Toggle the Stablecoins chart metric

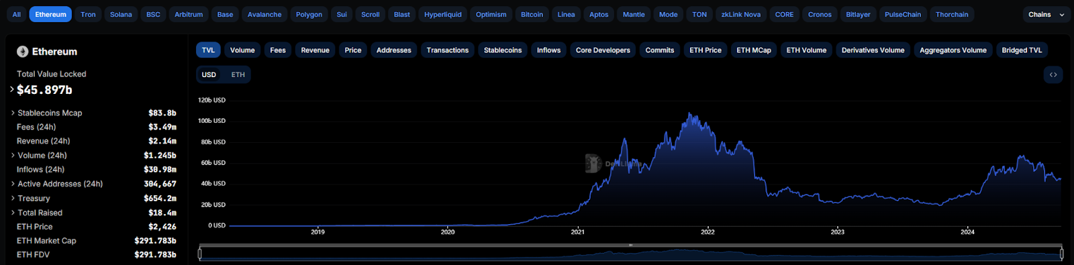(503, 50)
